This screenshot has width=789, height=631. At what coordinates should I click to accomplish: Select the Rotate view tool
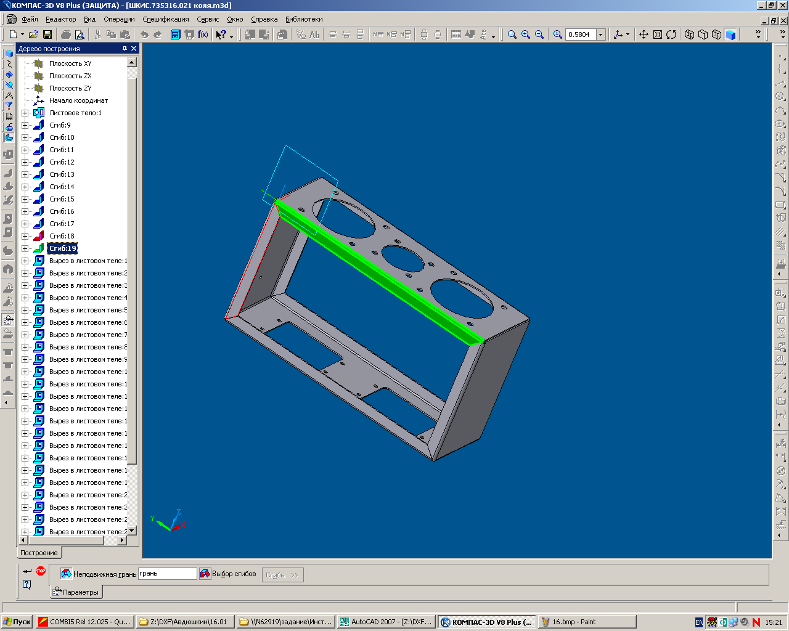click(x=671, y=35)
